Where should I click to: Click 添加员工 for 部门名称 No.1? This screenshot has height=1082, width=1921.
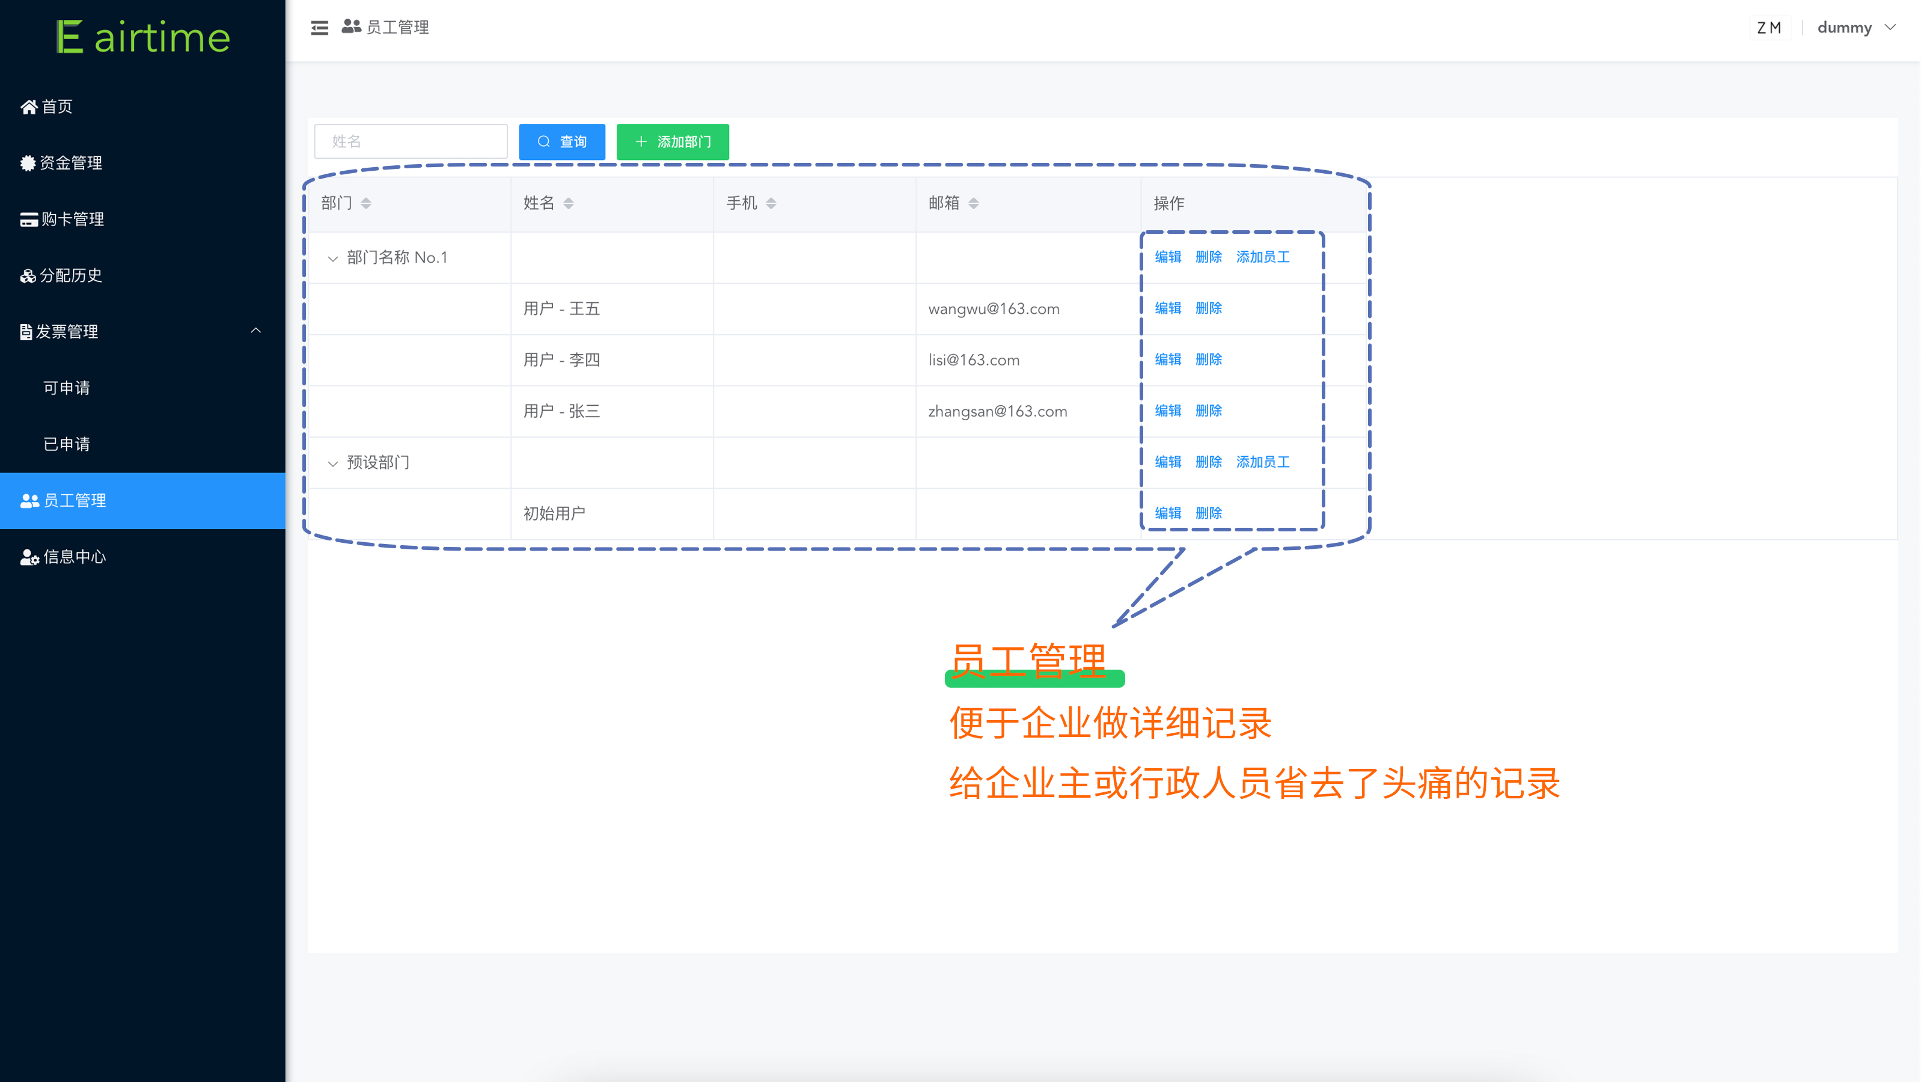click(x=1263, y=257)
